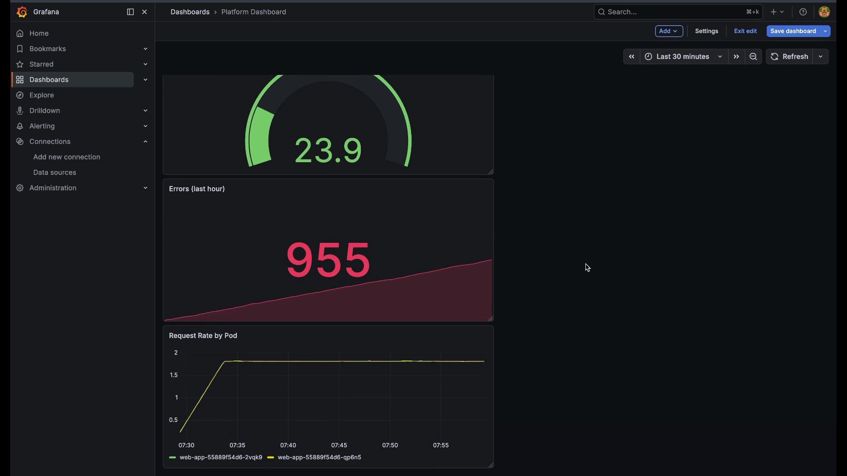Image resolution: width=847 pixels, height=476 pixels.
Task: Focus the Search input field
Action: click(678, 12)
